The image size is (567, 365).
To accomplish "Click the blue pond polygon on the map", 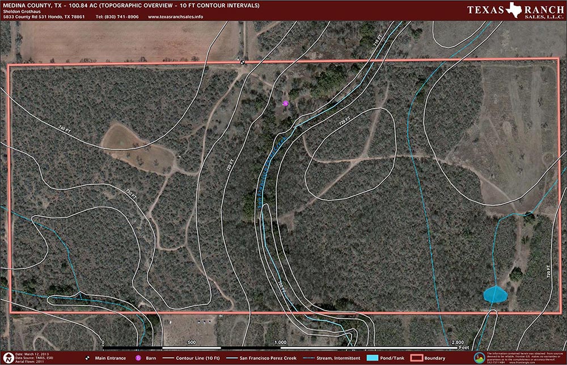I will click(494, 295).
